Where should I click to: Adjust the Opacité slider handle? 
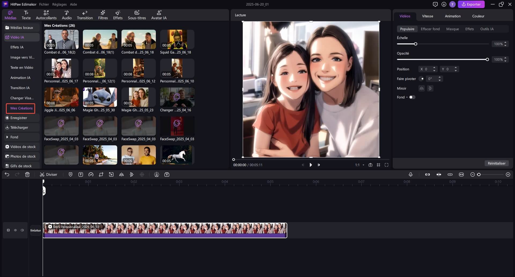(487, 59)
